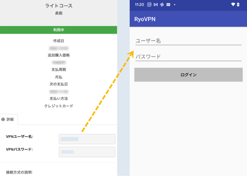Tap the pinwheel icon in the status bar

tap(162, 5)
